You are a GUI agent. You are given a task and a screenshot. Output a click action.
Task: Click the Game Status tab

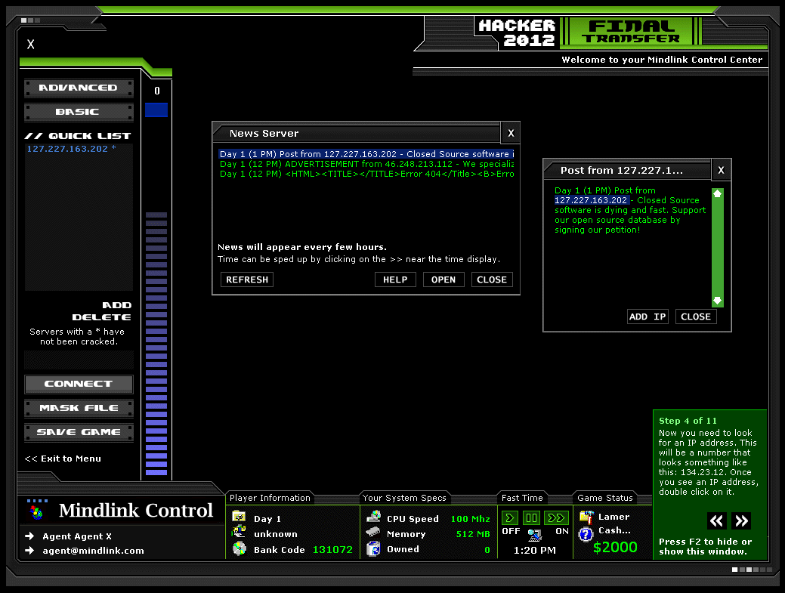tap(604, 498)
